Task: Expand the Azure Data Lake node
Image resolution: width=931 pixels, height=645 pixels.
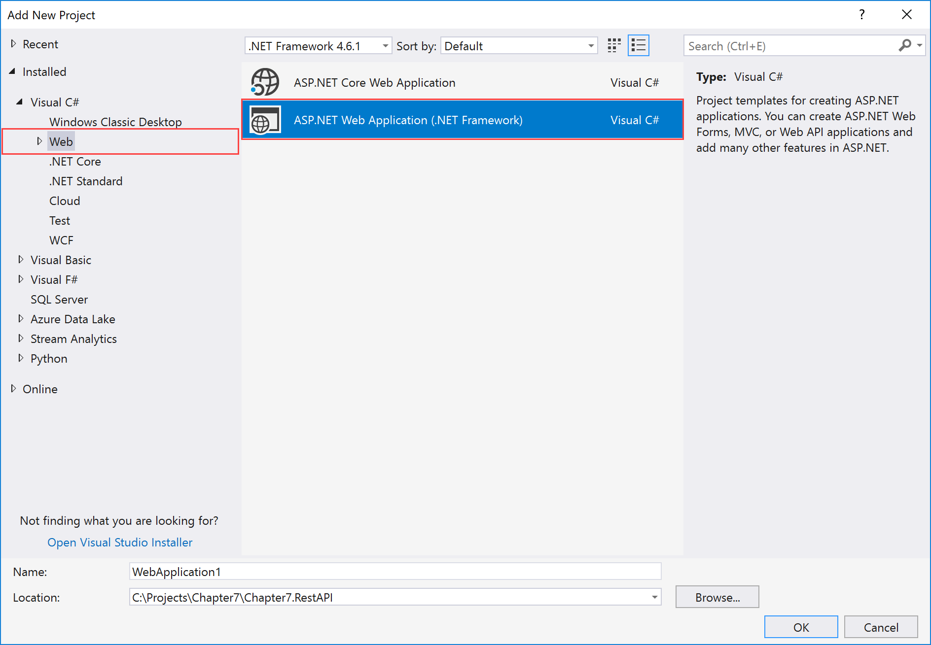Action: point(21,318)
